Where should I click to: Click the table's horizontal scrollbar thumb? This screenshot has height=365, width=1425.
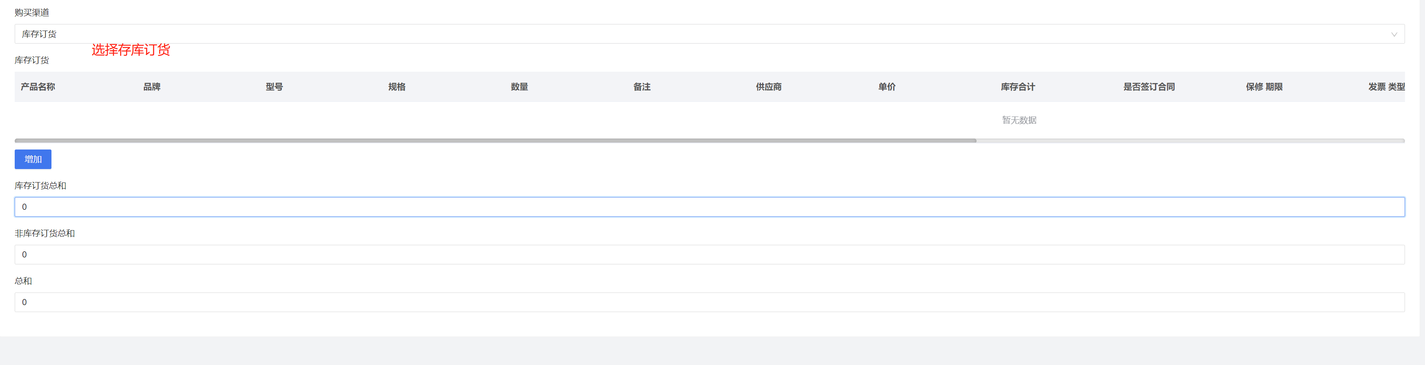(x=495, y=141)
